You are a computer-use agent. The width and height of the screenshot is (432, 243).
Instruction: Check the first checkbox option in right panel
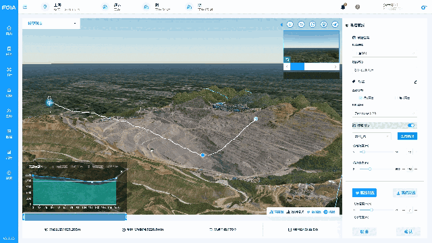point(360,98)
